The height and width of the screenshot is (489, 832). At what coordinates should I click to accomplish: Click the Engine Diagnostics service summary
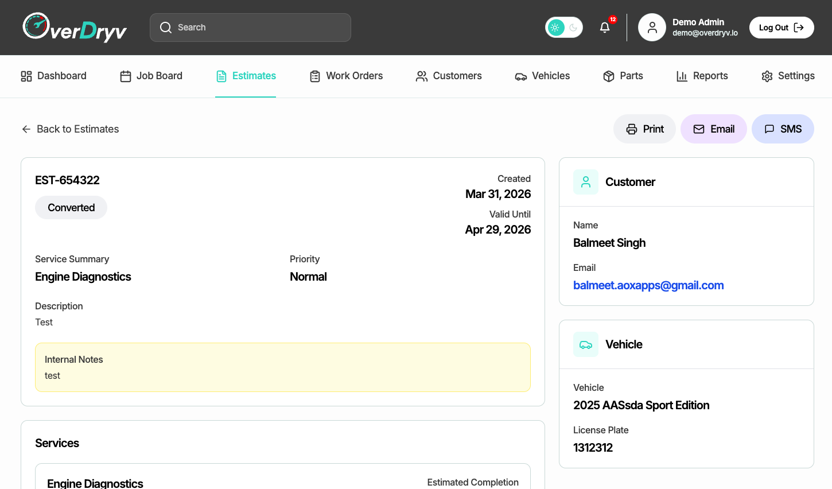[83, 277]
